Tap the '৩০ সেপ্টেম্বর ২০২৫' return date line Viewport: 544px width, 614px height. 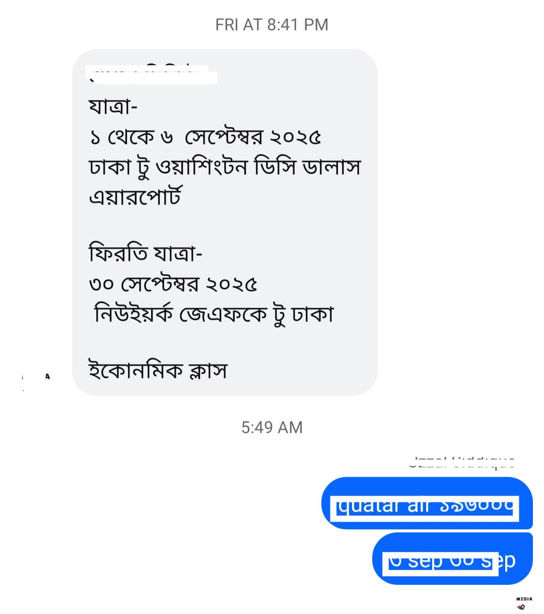pyautogui.click(x=173, y=284)
